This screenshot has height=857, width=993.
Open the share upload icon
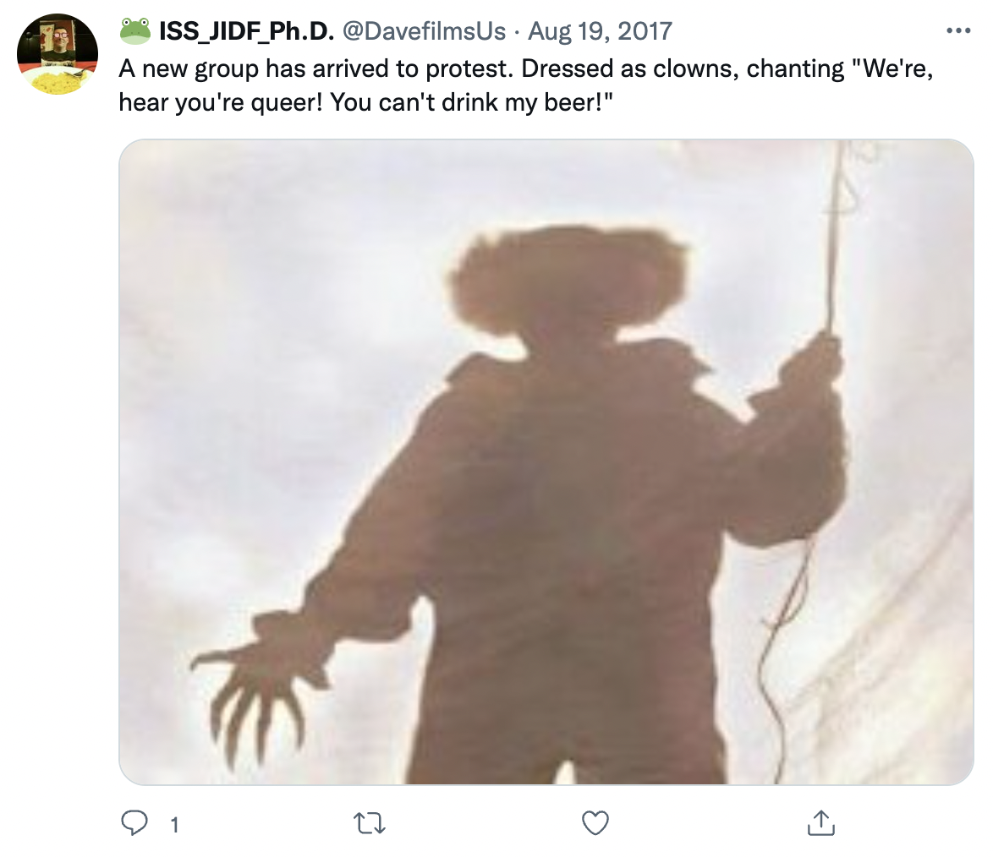coord(821,822)
